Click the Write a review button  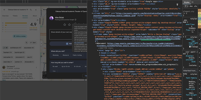20,36
